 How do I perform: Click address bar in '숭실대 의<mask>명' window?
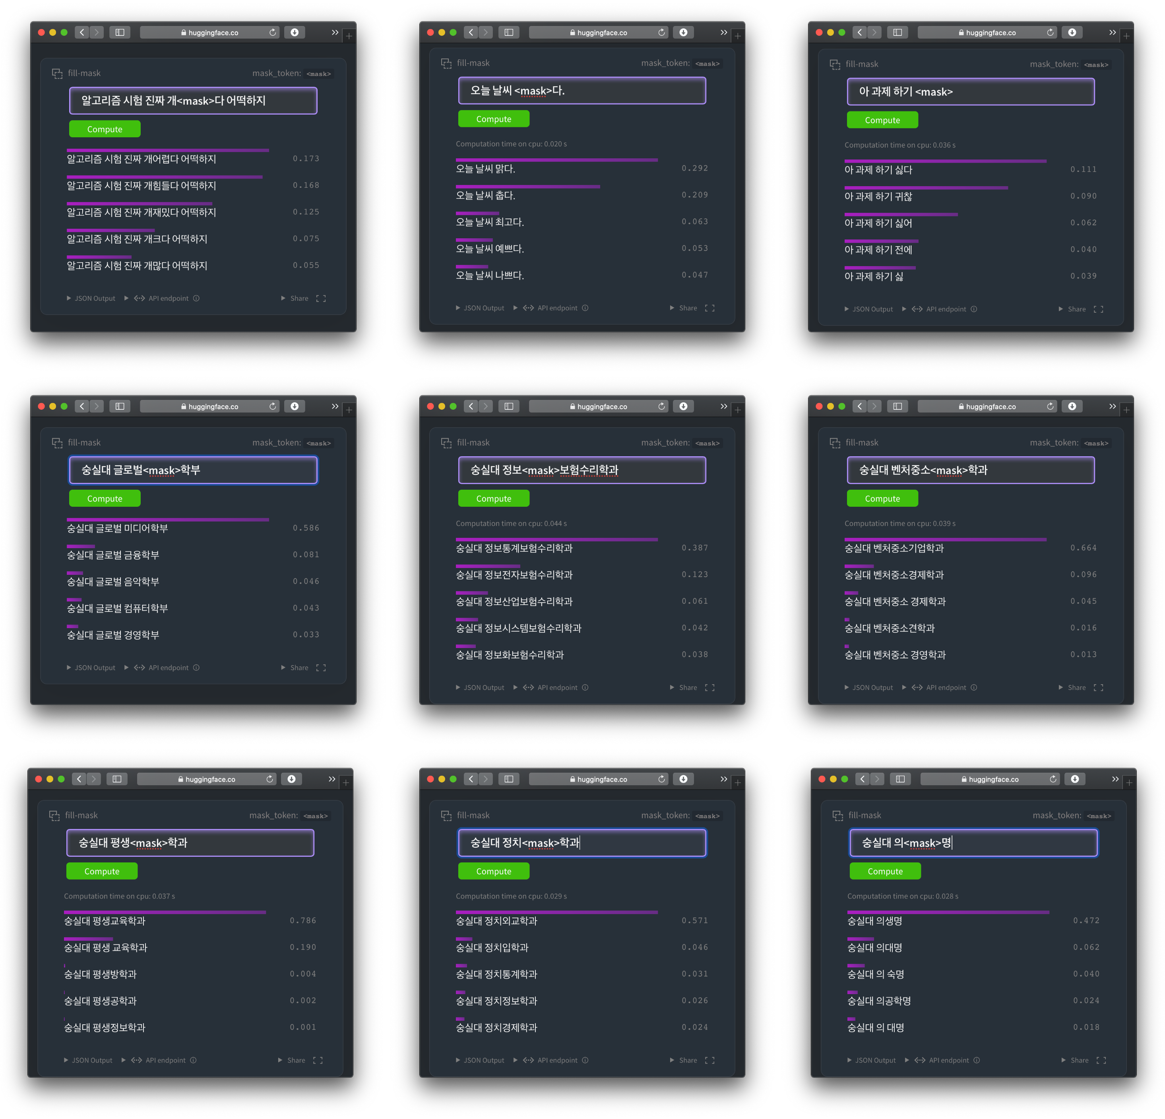click(x=989, y=779)
